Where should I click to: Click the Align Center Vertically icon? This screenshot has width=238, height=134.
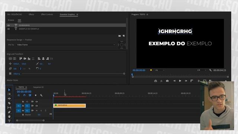coord(25,59)
